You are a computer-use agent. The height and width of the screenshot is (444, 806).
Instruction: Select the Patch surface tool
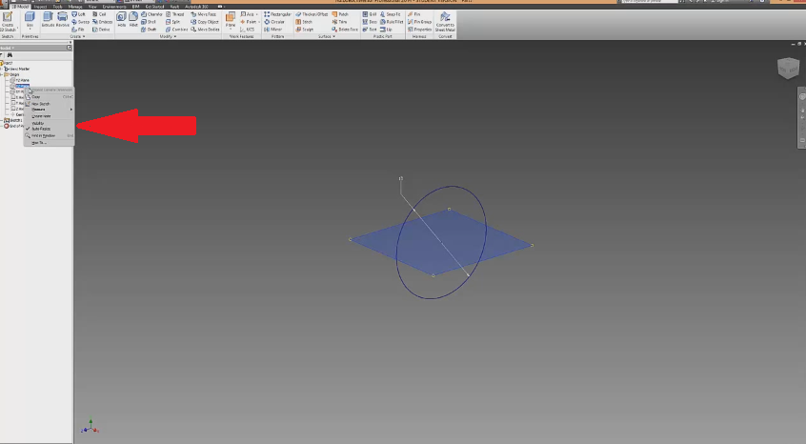click(x=340, y=14)
